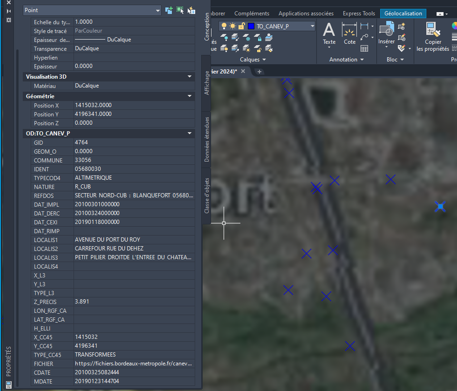Open the Données étendues vertical tab
Viewport: 457px width, 391px height.
pos(206,139)
